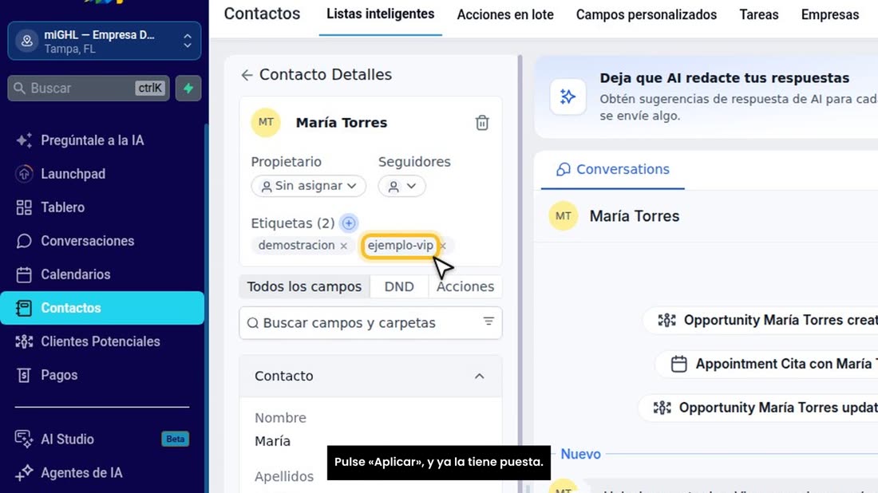The image size is (878, 493).
Task: Click the AI sparkle icon in banner
Action: 568,97
